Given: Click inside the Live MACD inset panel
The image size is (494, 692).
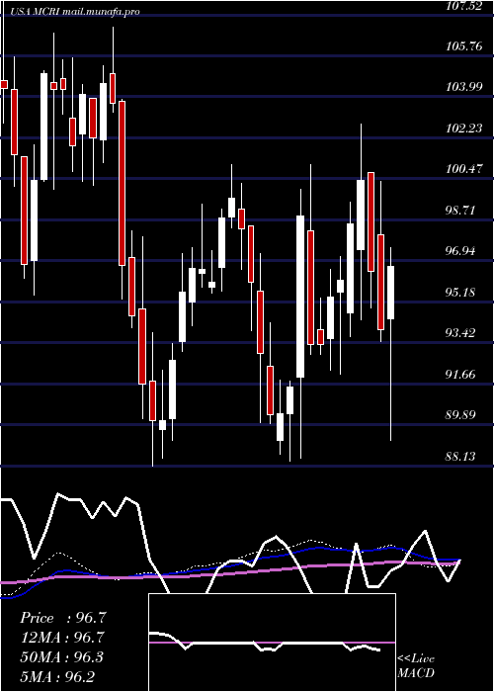Looking at the screenshot, I should pos(272,643).
